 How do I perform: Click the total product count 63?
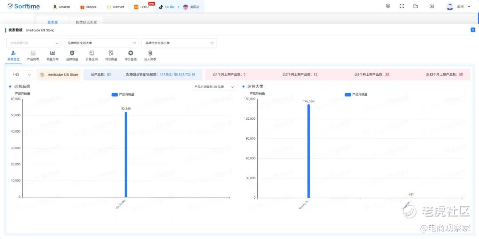click(109, 74)
